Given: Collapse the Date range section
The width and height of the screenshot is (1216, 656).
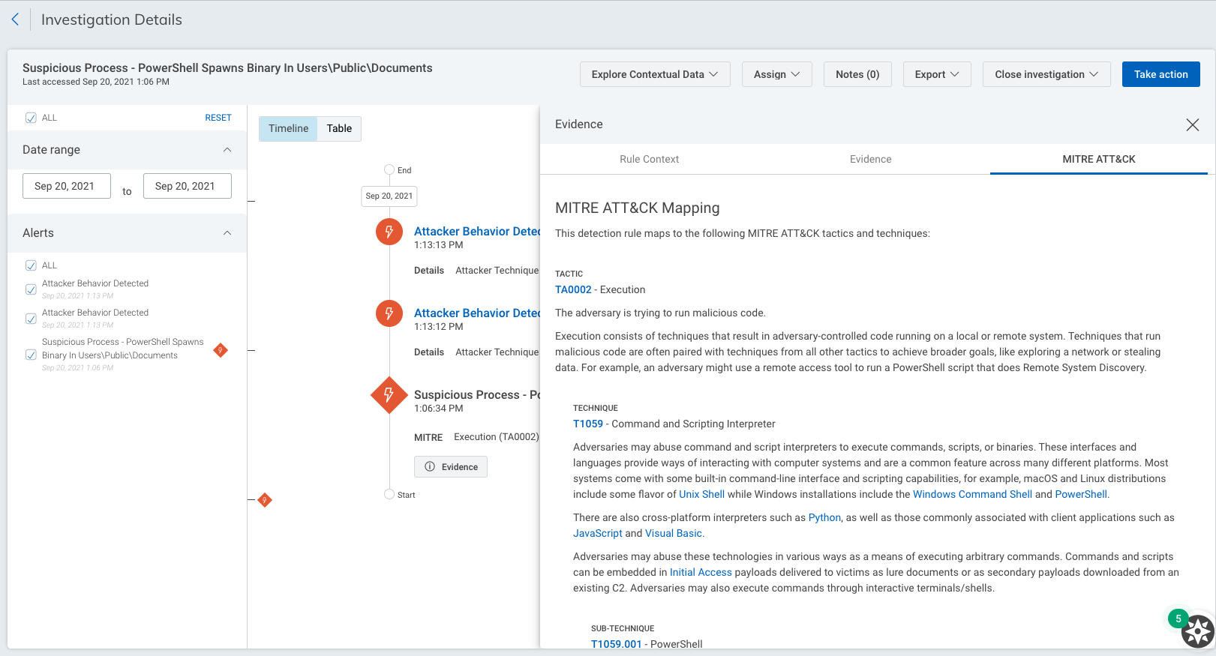Looking at the screenshot, I should 227,150.
